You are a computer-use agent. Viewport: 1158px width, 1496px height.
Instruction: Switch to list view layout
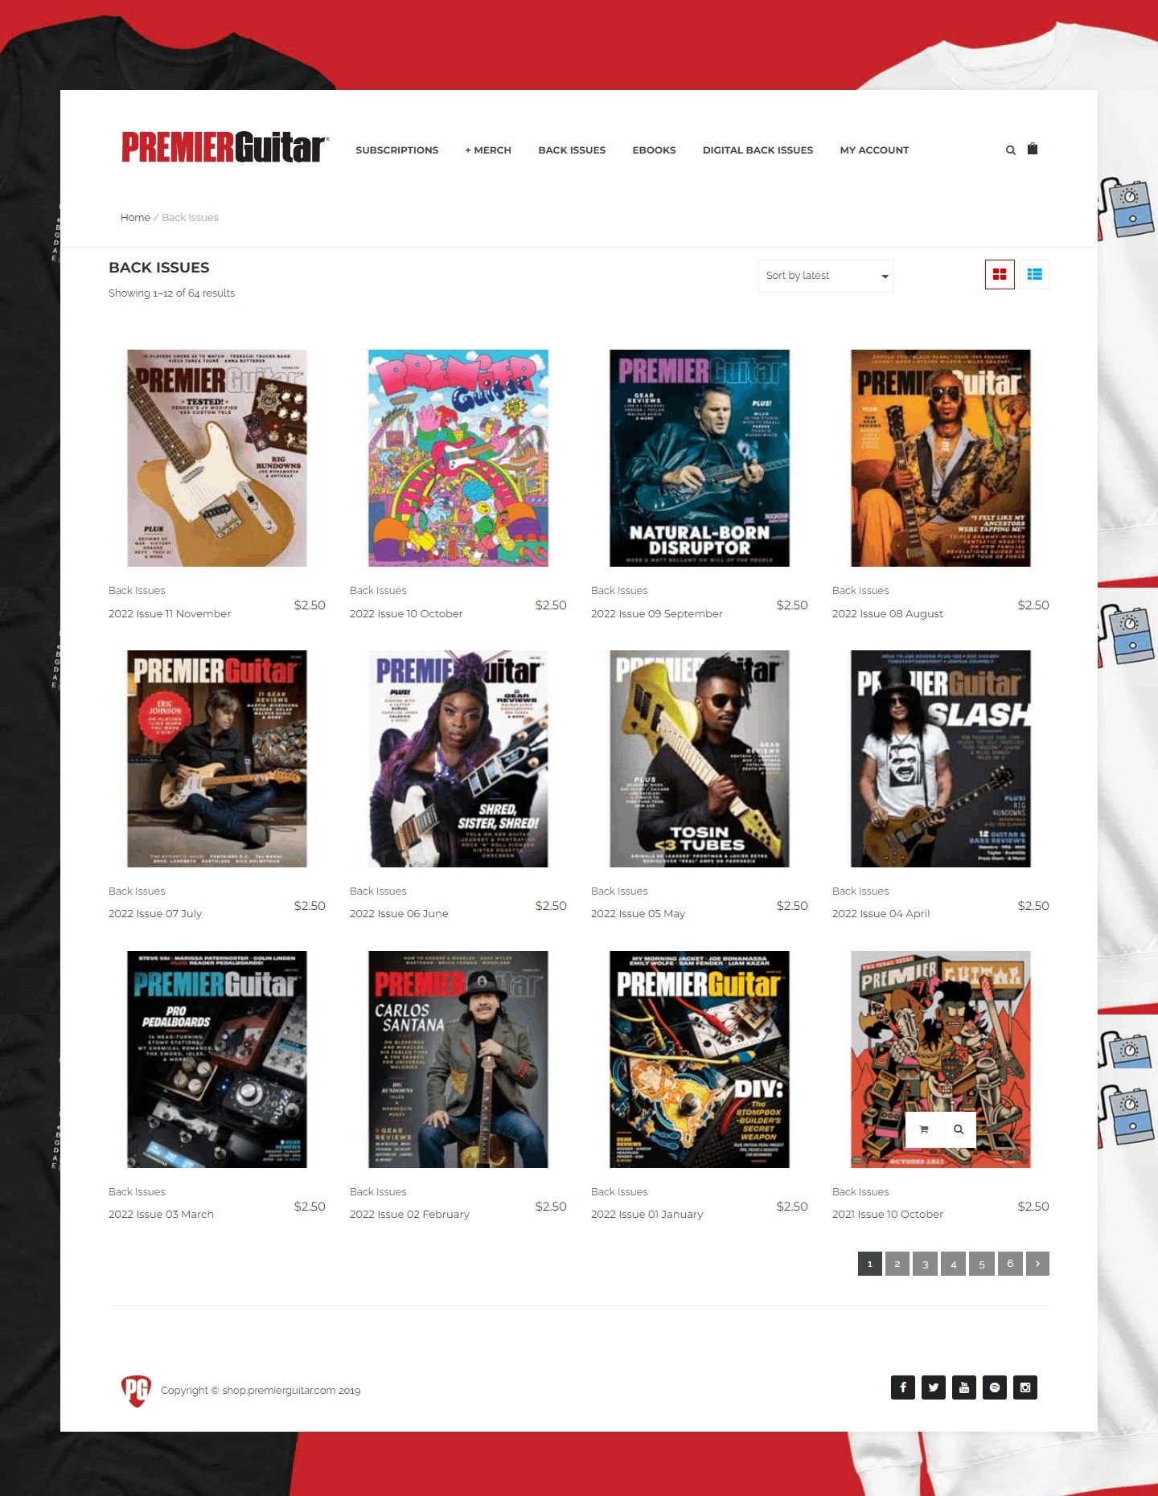(1034, 275)
